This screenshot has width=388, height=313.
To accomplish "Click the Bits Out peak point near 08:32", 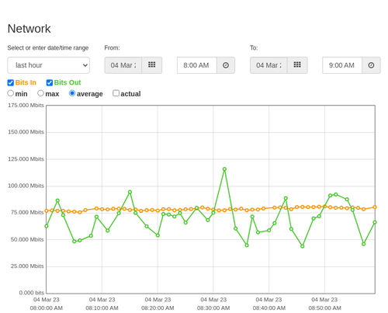I will (x=224, y=169).
